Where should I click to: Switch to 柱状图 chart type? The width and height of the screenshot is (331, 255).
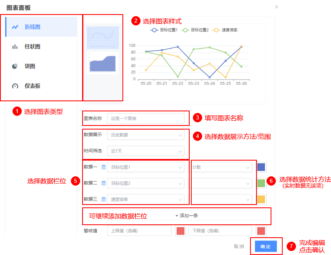point(41,47)
